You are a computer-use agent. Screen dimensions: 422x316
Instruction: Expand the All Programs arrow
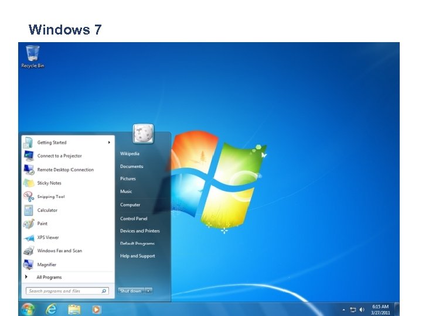[x=26, y=277]
